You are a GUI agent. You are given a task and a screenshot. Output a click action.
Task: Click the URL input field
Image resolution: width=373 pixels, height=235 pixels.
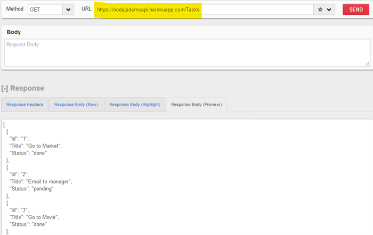point(204,10)
